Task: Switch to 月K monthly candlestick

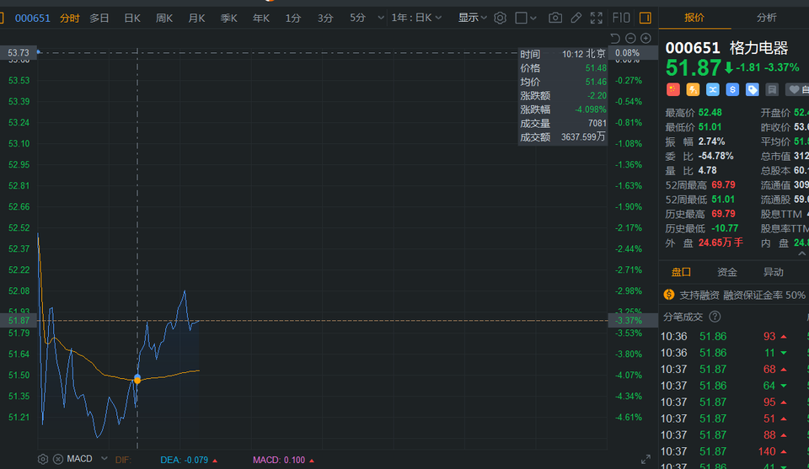Action: pyautogui.click(x=196, y=18)
